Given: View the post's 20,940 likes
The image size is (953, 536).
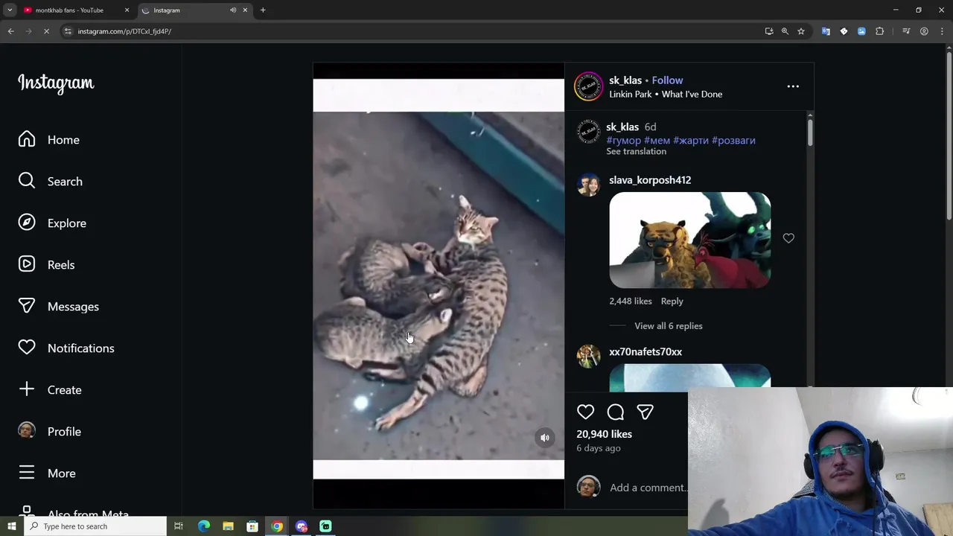Looking at the screenshot, I should pyautogui.click(x=604, y=434).
